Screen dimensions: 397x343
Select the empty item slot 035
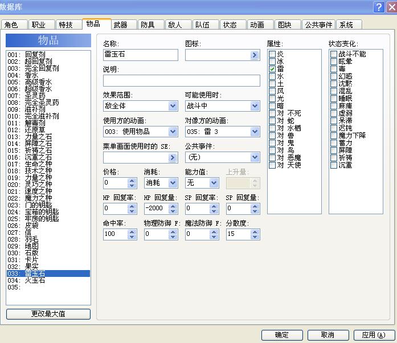(48, 287)
